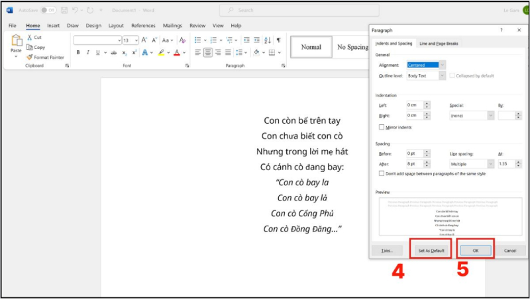This screenshot has height=299, width=530.
Task: Select Indents and Spacing tab
Action: (x=394, y=44)
